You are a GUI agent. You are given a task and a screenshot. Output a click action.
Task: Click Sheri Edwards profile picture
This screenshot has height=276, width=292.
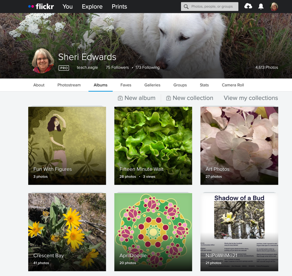pos(43,61)
